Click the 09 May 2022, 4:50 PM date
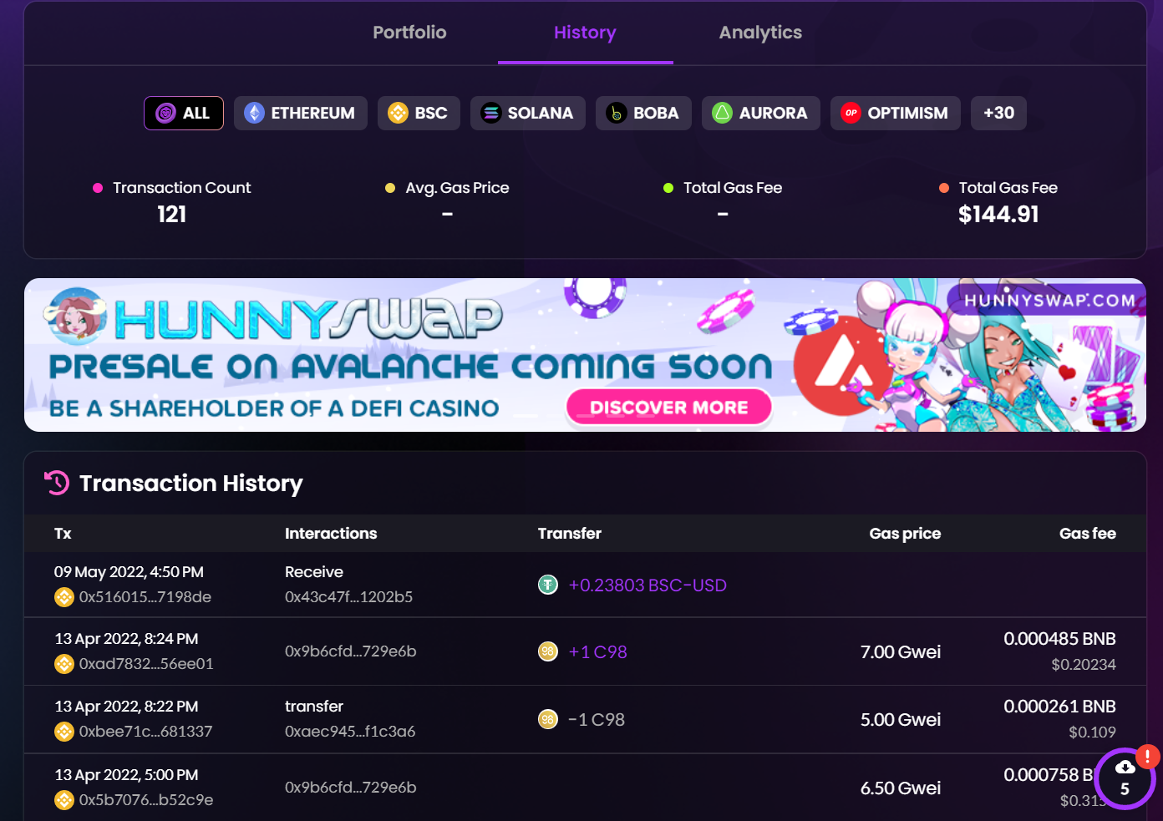Image resolution: width=1163 pixels, height=821 pixels. 129,572
